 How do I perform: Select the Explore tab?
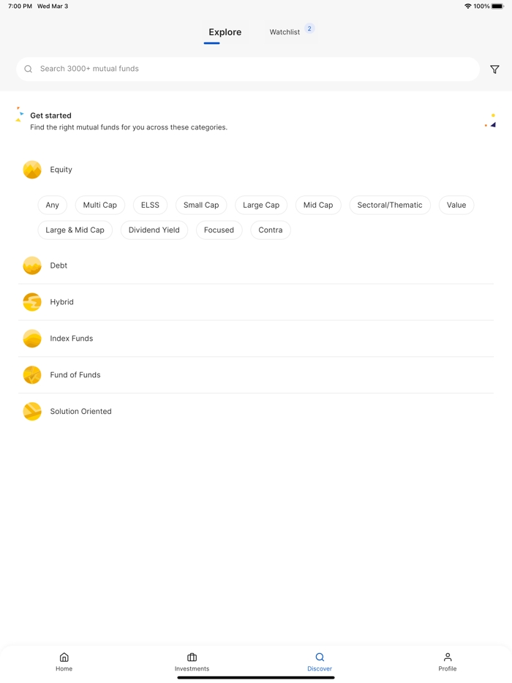point(225,32)
